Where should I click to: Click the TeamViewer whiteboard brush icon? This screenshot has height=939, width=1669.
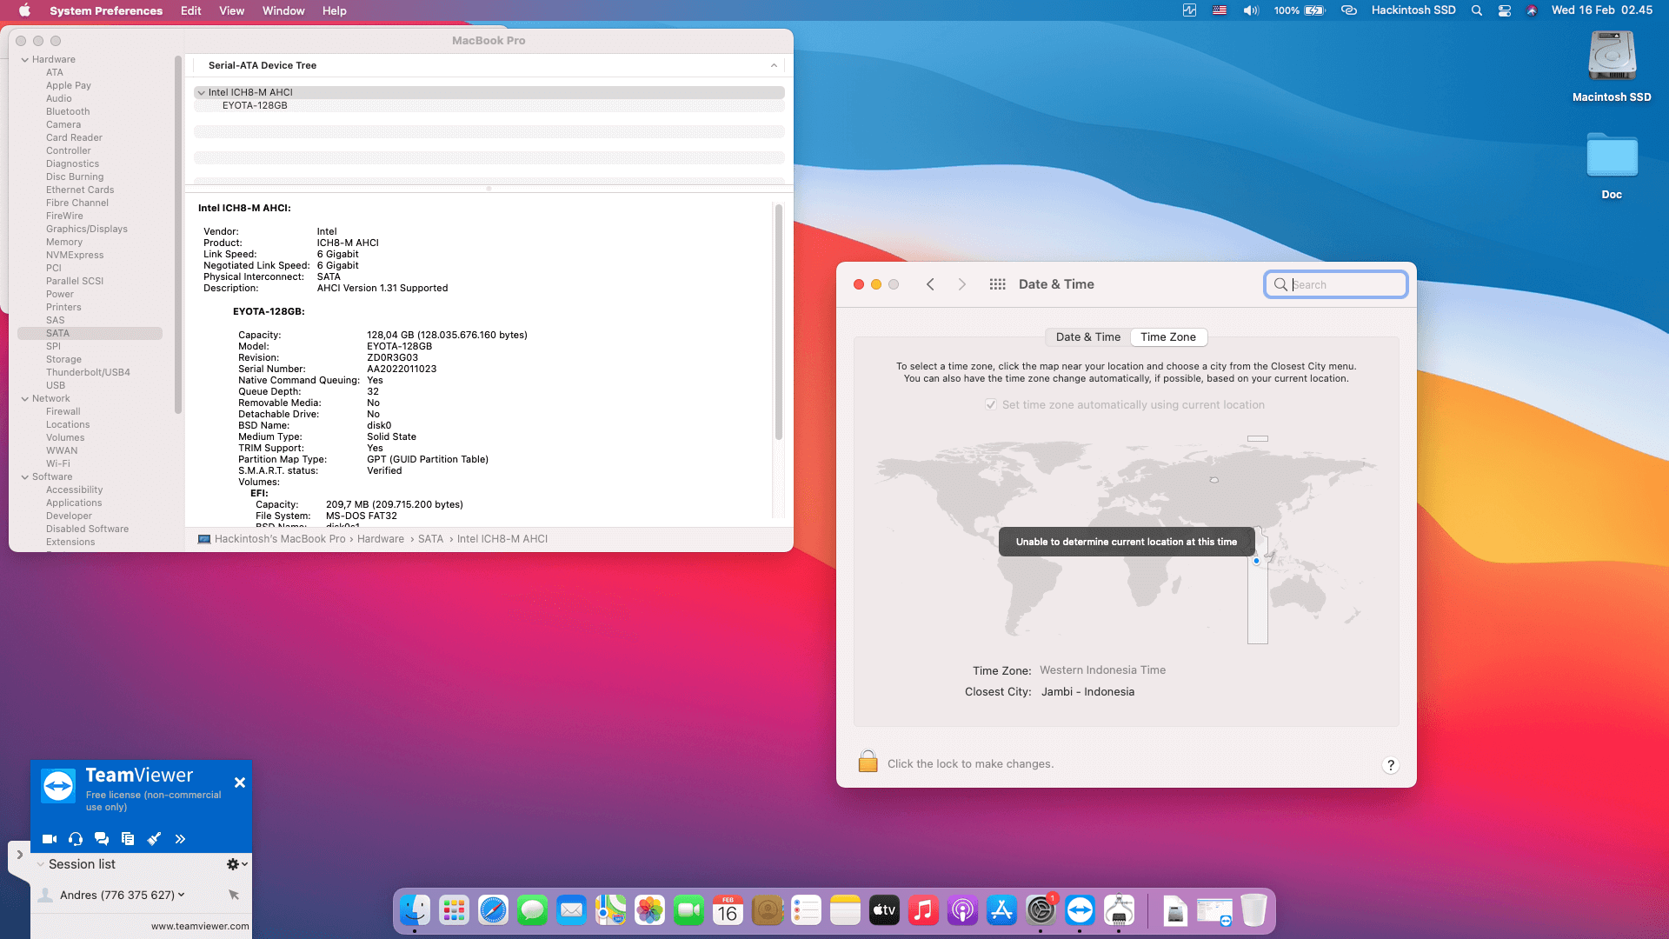(x=154, y=839)
